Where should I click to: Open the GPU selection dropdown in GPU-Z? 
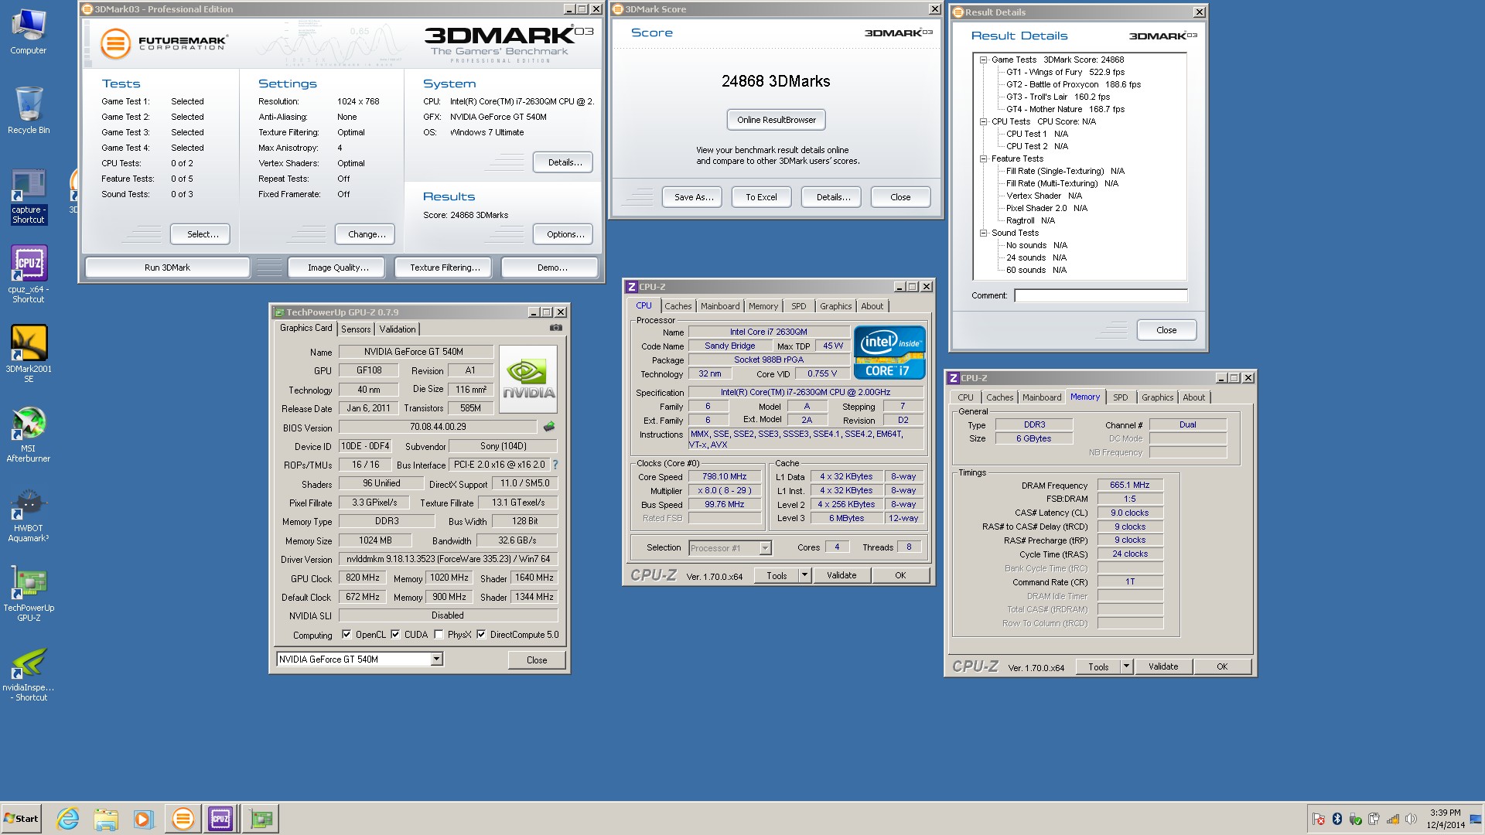436,659
